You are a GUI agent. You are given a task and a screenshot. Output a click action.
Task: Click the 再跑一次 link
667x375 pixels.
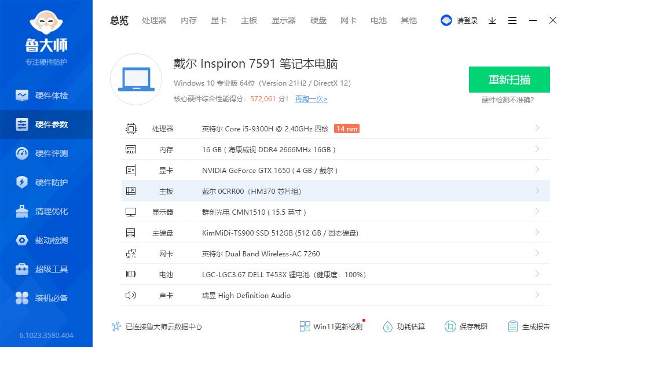pyautogui.click(x=311, y=99)
